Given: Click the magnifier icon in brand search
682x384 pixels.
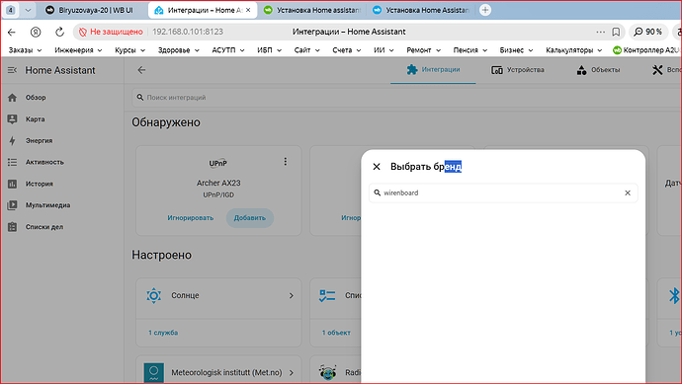Looking at the screenshot, I should click(378, 192).
